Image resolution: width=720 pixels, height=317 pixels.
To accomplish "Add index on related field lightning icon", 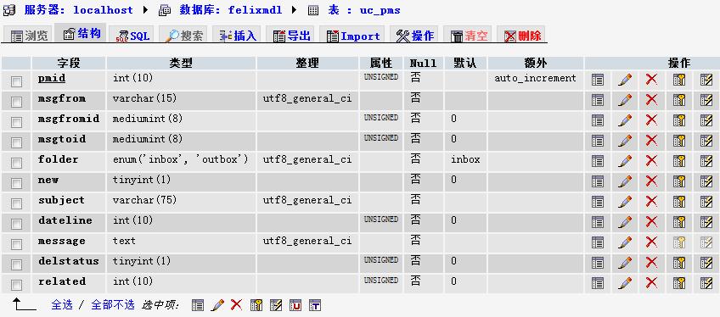I will coord(706,283).
